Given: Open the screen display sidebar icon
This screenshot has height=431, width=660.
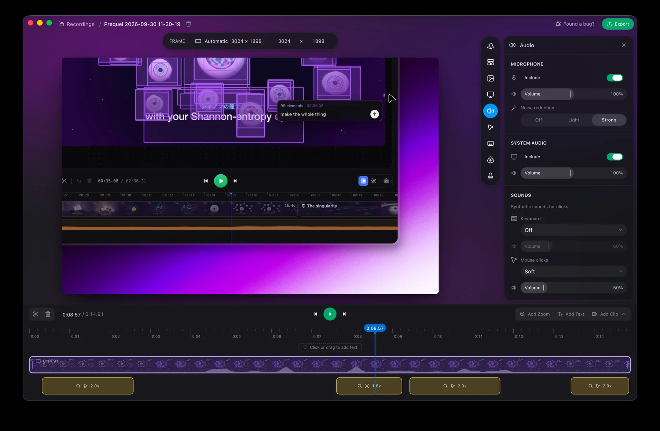Looking at the screenshot, I should coord(490,95).
